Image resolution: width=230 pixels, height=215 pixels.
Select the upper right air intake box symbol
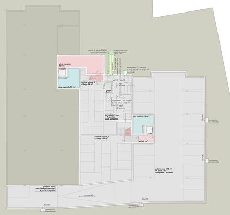pyautogui.click(x=207, y=120)
